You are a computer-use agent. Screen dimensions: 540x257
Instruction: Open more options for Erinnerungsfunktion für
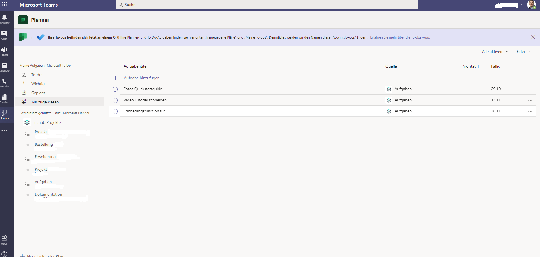pos(530,111)
